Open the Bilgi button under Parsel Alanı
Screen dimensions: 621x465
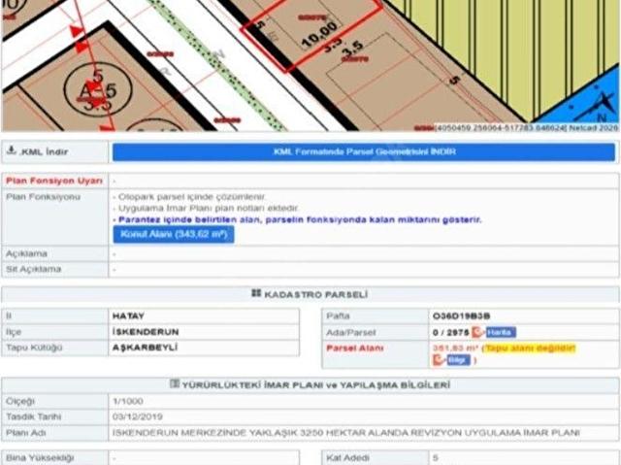[x=458, y=360]
